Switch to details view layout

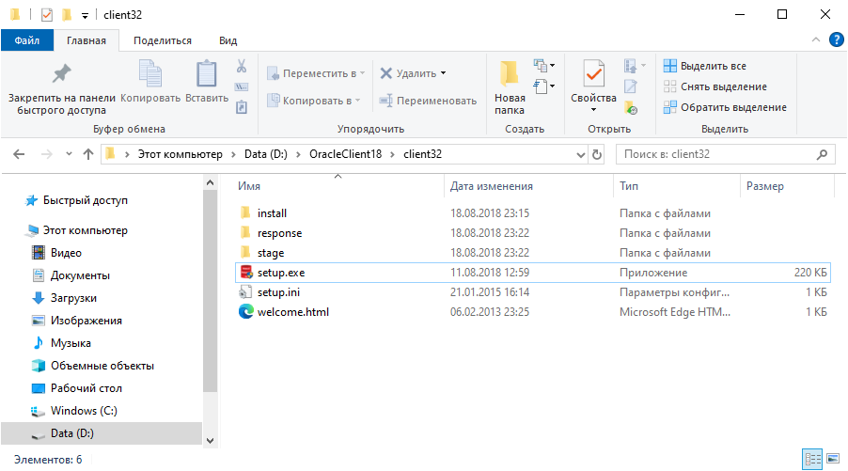tap(812, 459)
